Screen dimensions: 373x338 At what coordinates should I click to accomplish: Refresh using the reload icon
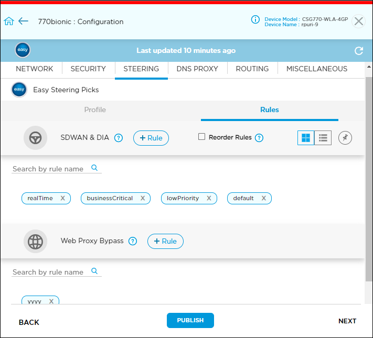[x=359, y=51]
